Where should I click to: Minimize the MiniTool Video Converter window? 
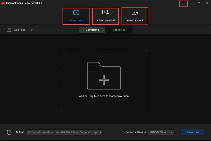191,3
